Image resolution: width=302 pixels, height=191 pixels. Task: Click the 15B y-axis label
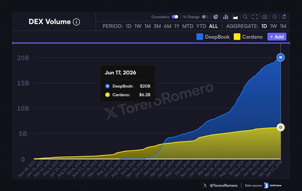pyautogui.click(x=23, y=83)
